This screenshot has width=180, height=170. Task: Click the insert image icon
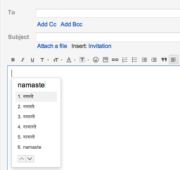pyautogui.click(x=105, y=60)
